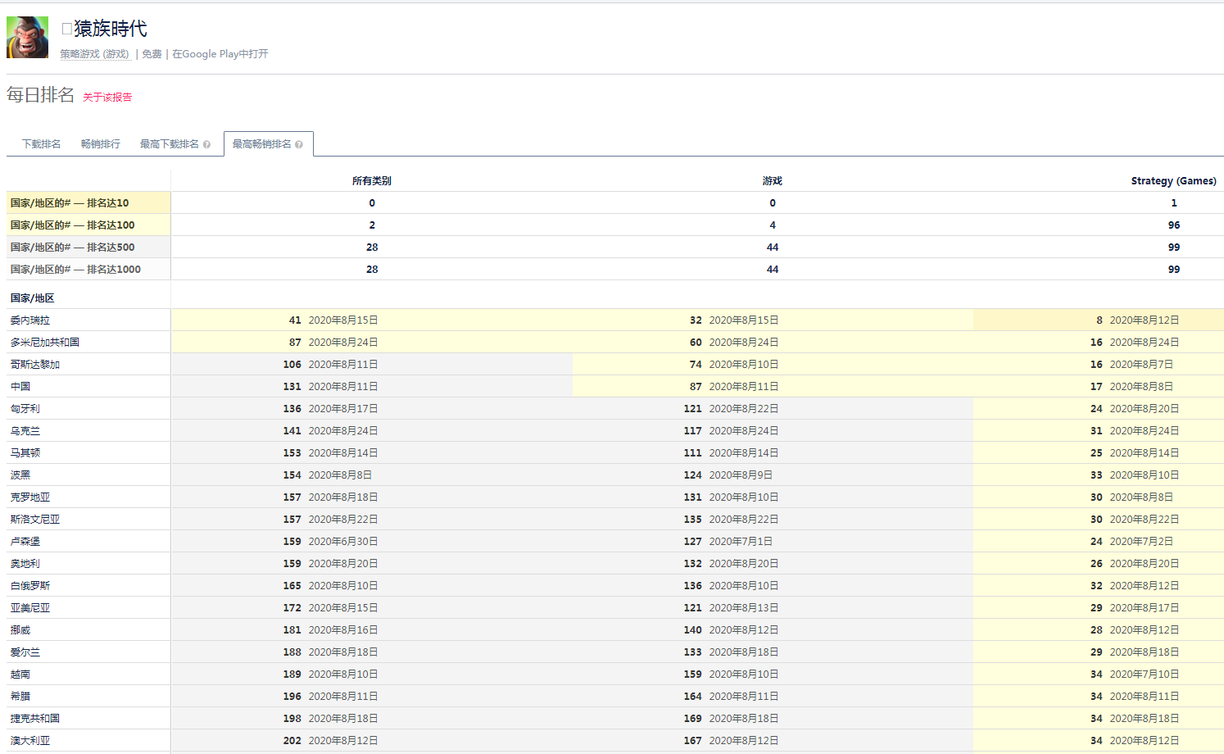Click the 中国 country entry

pyautogui.click(x=20, y=387)
